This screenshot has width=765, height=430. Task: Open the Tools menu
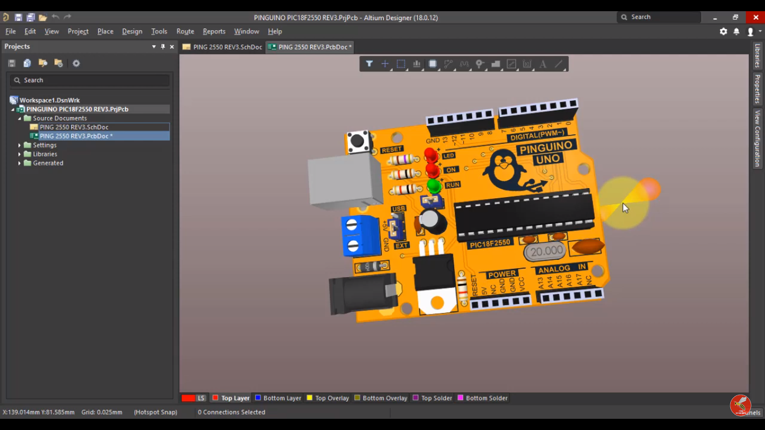159,31
